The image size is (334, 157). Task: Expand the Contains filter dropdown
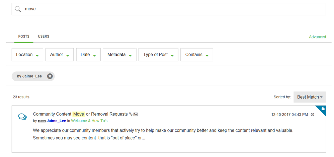pyautogui.click(x=197, y=55)
